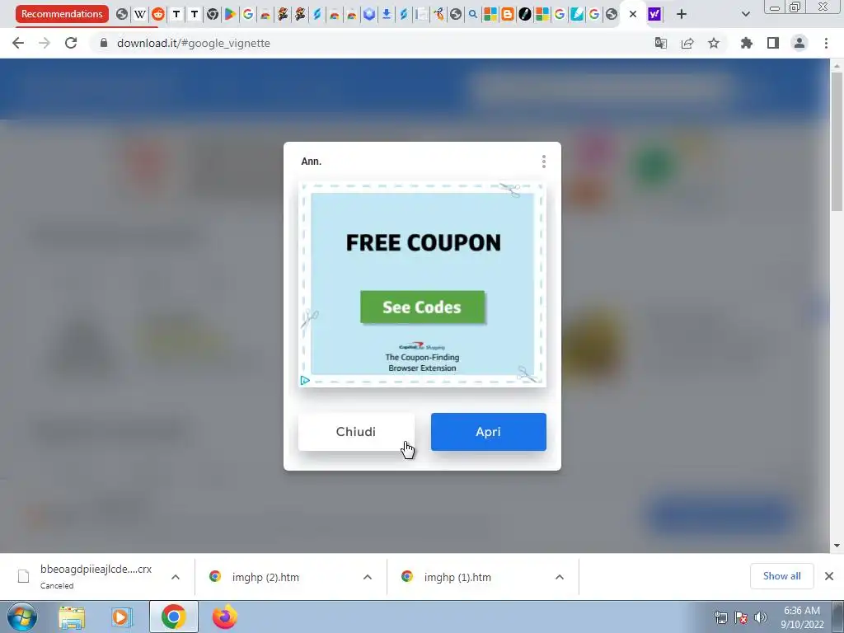Click the Translate page icon in address bar
Screen dimensions: 844x633
[x=661, y=43]
